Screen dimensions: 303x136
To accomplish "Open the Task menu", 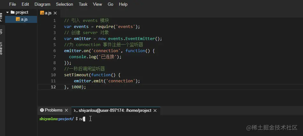I will pyautogui.click(x=83, y=4).
